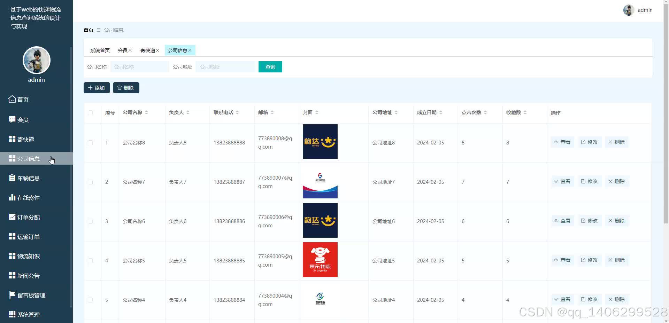
Task: Click phone number 13823888885
Action: tap(229, 260)
